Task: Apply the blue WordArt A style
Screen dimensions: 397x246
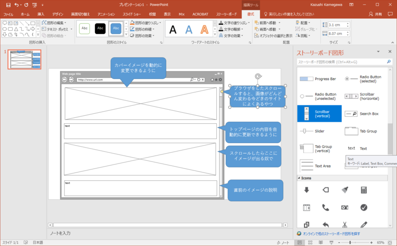Action: [189, 30]
